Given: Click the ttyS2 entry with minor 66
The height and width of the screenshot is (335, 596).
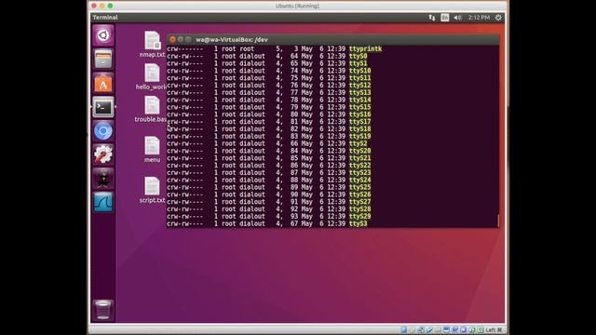Looking at the screenshot, I should coord(358,143).
